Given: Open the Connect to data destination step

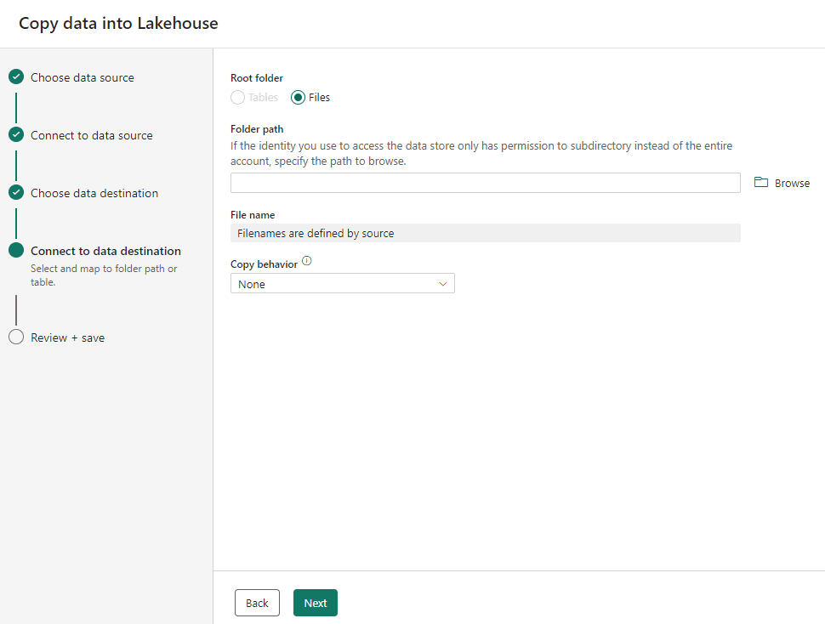Looking at the screenshot, I should tap(105, 252).
